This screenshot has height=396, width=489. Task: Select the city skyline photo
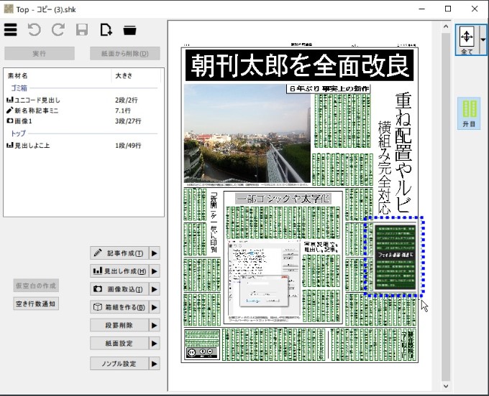[x=247, y=133]
